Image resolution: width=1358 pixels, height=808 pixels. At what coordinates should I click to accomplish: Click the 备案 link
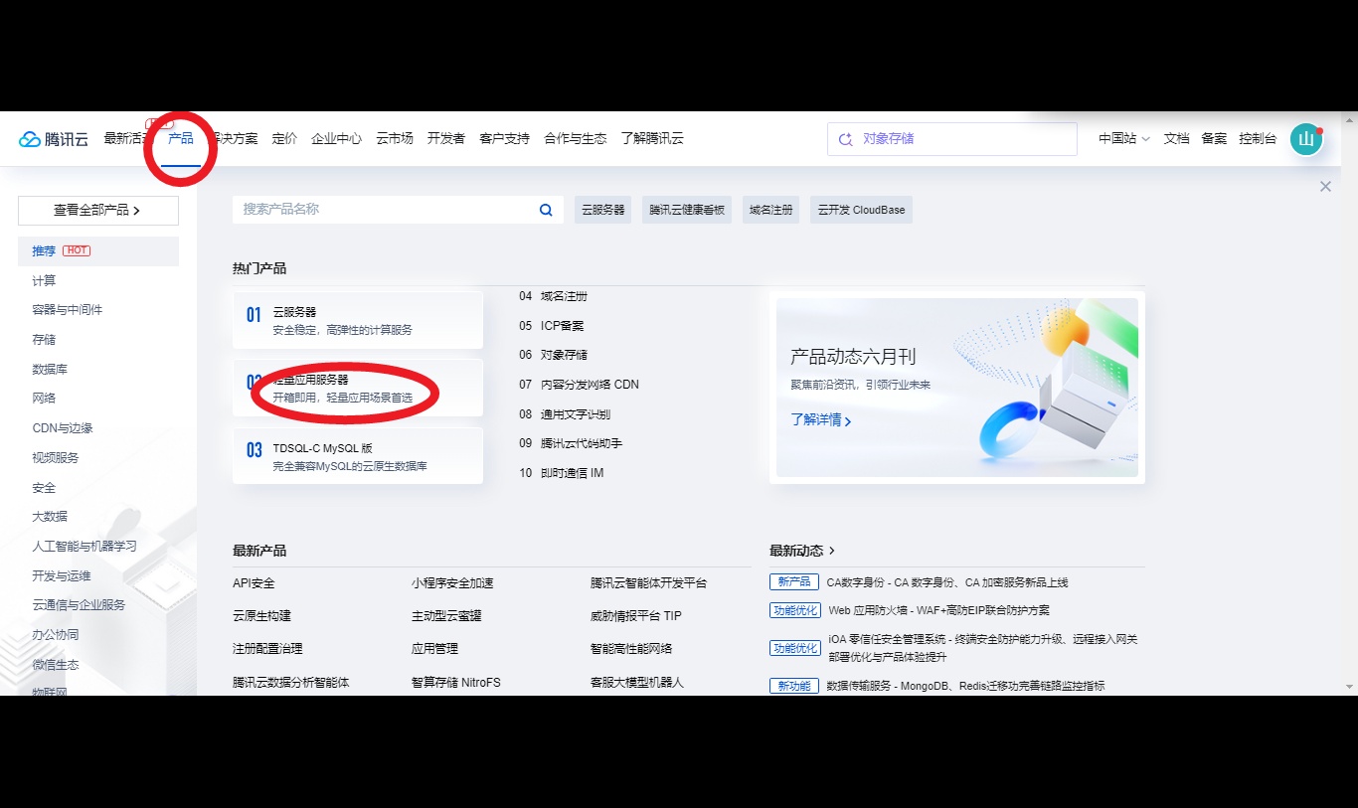(1214, 139)
